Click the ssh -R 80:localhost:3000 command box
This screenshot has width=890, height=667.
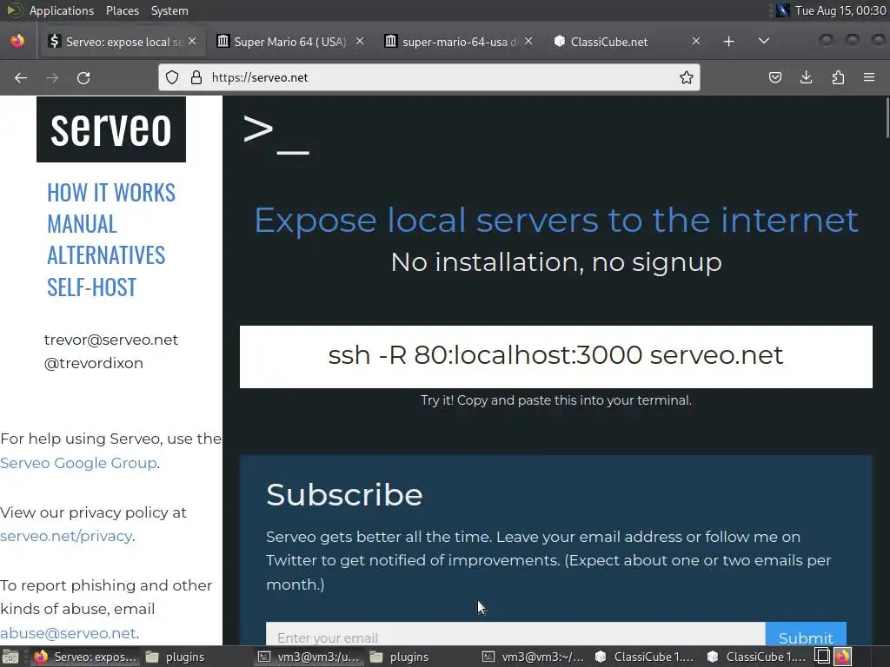click(555, 357)
